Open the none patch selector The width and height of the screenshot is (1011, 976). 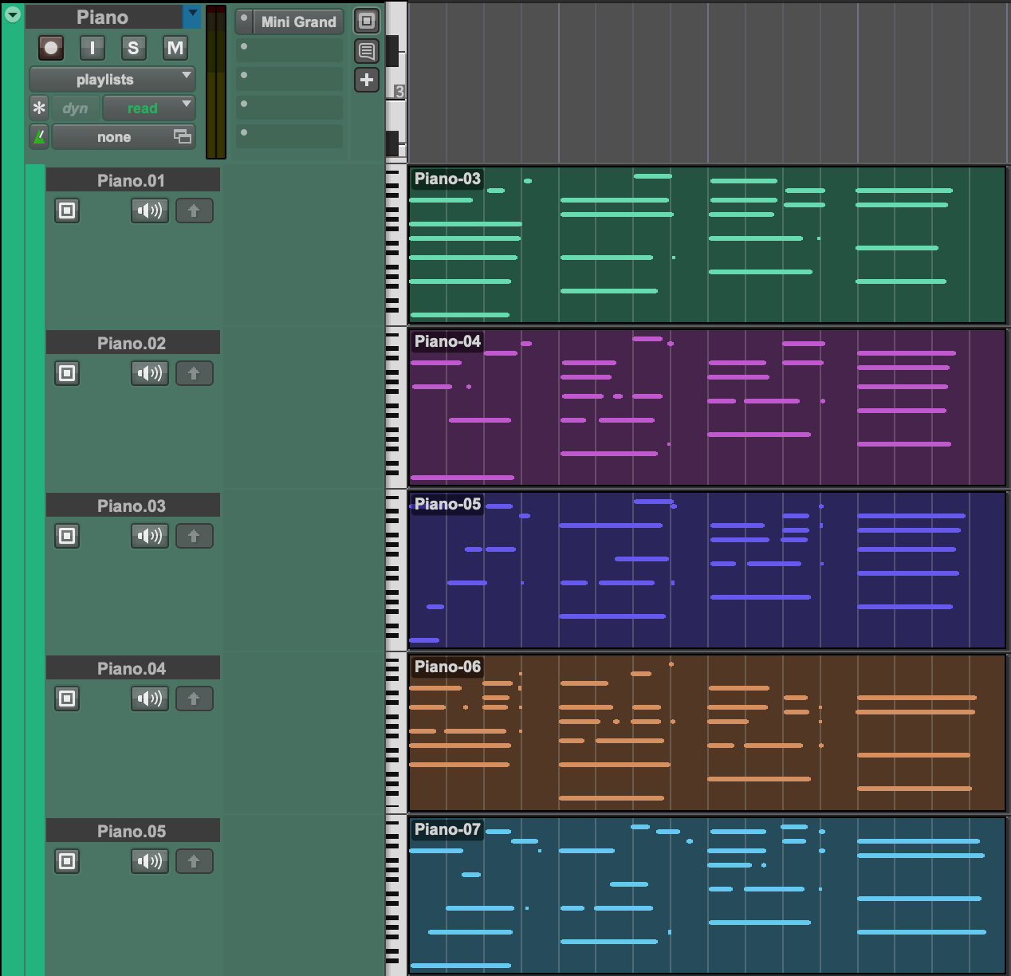(124, 137)
